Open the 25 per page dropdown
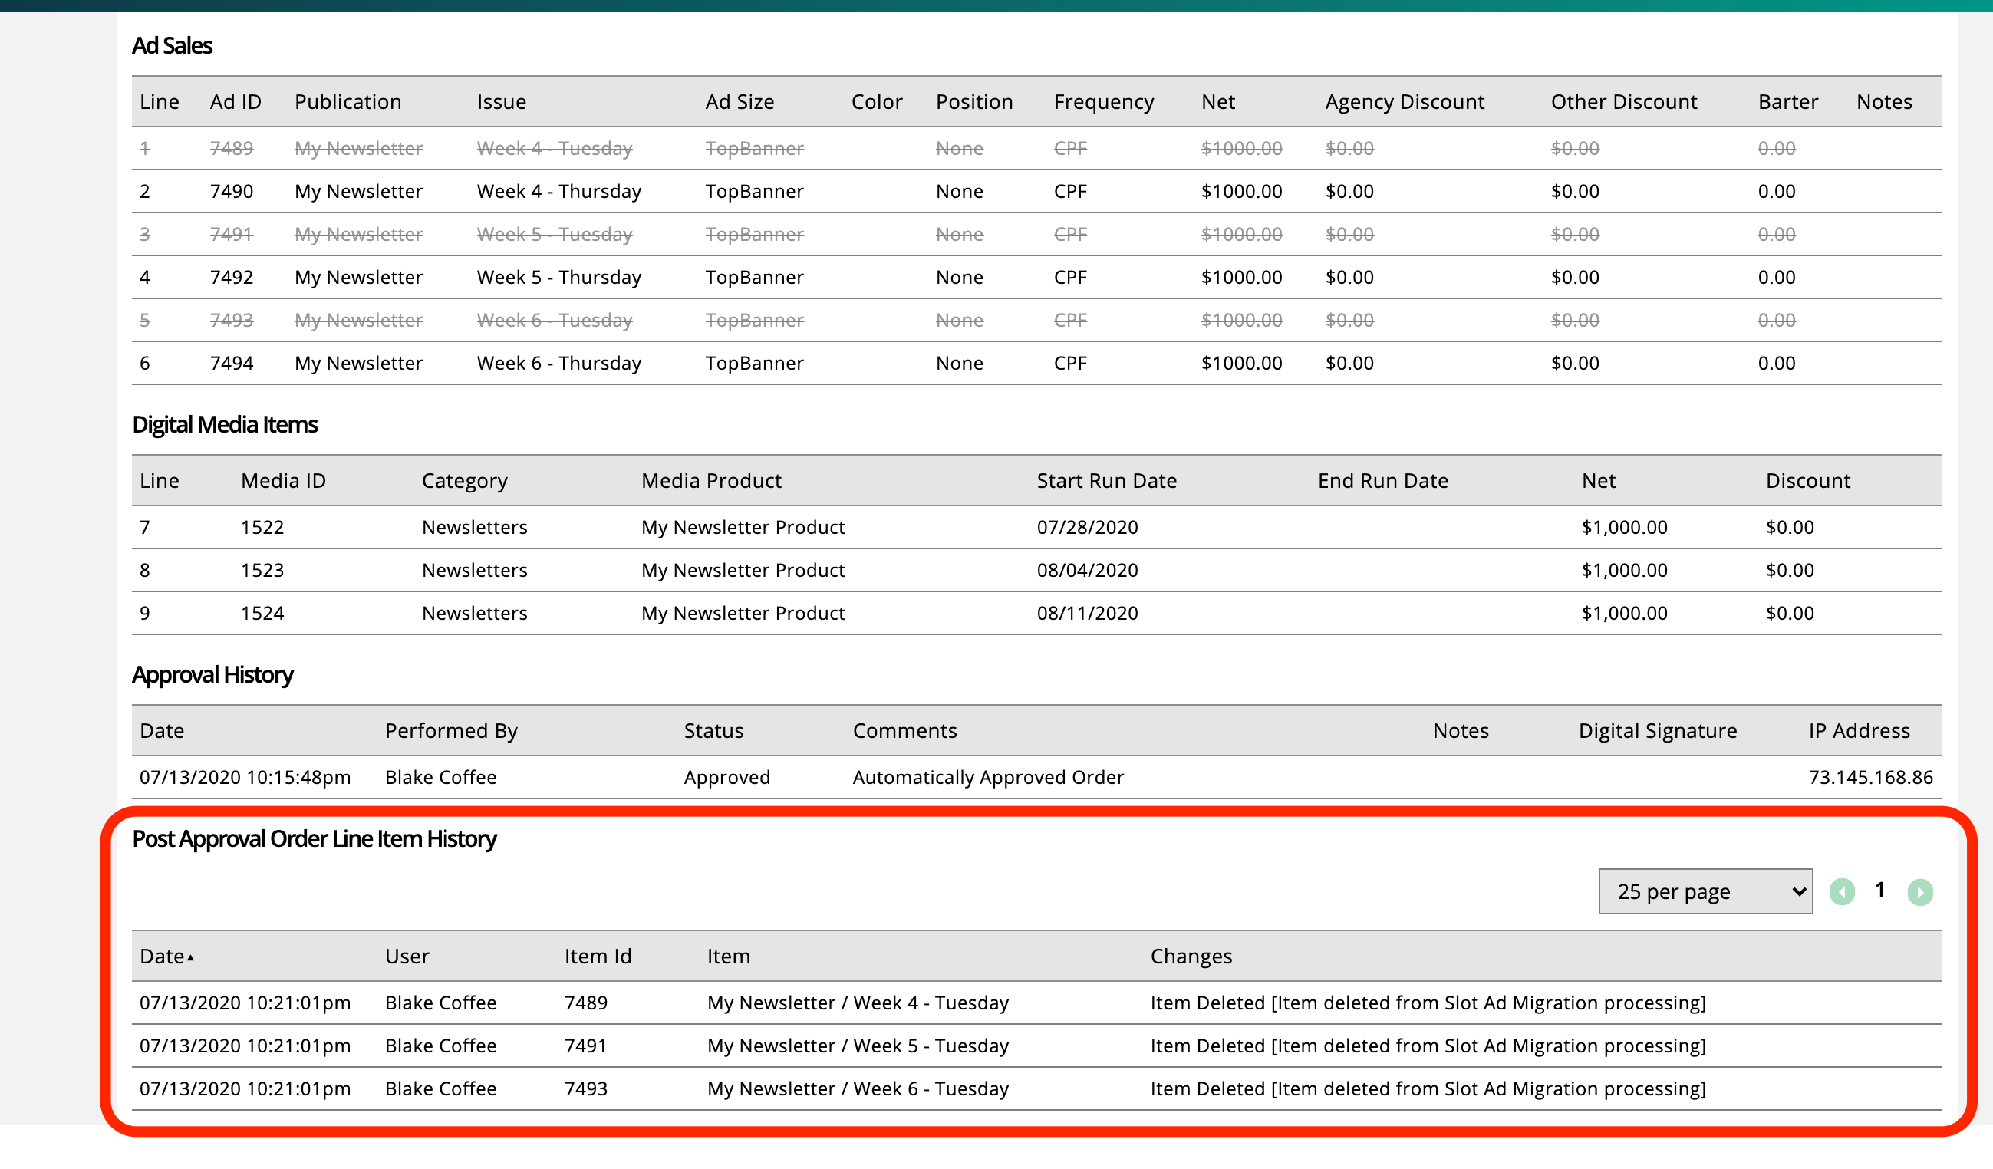The height and width of the screenshot is (1169, 1993). 1705,891
